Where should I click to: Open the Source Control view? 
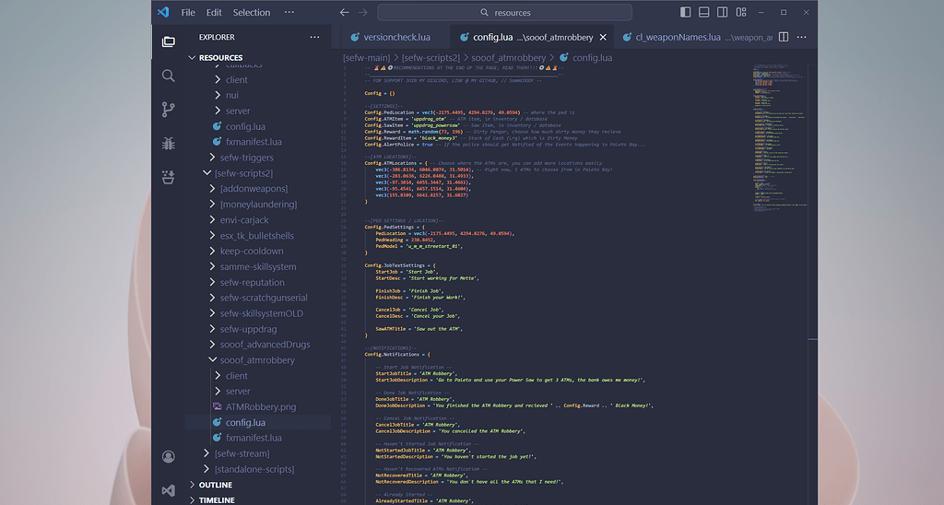168,110
